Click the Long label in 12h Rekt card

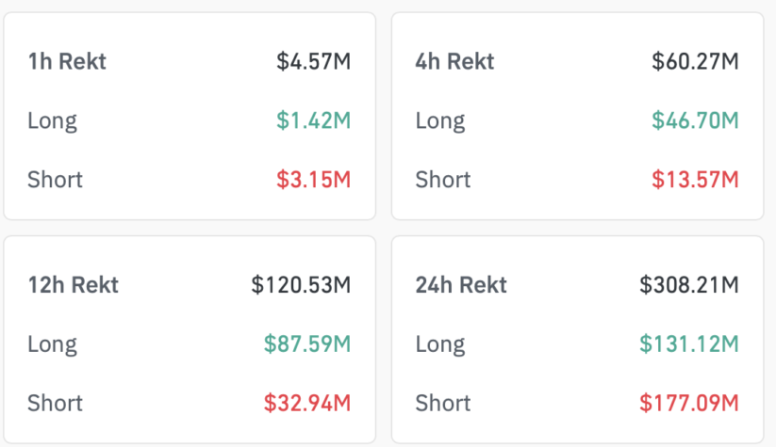pyautogui.click(x=52, y=343)
